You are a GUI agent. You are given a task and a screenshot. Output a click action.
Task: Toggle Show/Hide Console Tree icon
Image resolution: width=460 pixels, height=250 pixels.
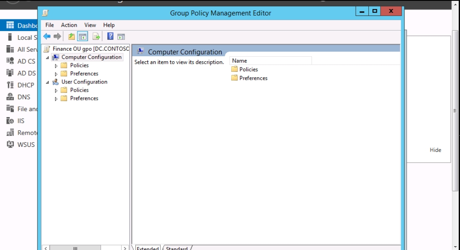point(83,36)
